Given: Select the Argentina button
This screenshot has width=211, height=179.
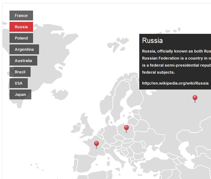Looking at the screenshot, I should [x=24, y=49].
